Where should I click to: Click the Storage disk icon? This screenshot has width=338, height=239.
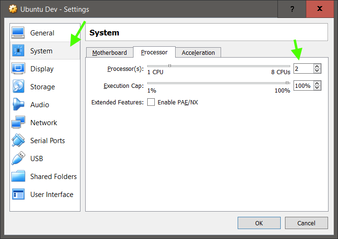click(x=18, y=86)
